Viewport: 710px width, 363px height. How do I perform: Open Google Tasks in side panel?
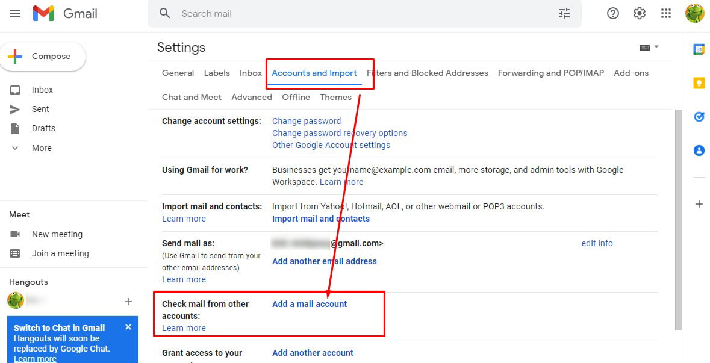[x=699, y=117]
